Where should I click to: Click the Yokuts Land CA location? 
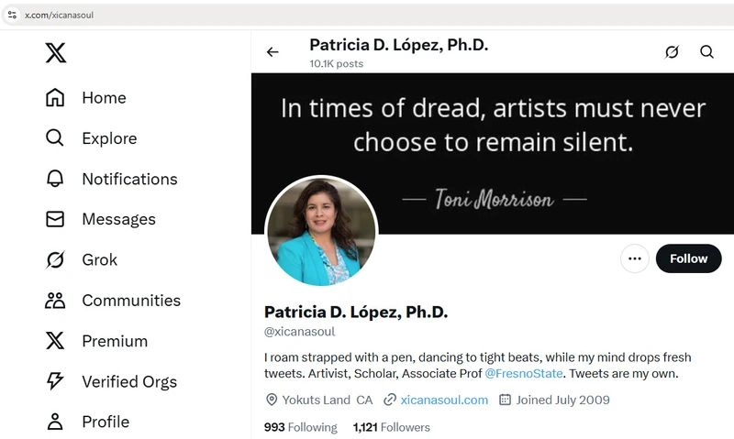coord(328,400)
